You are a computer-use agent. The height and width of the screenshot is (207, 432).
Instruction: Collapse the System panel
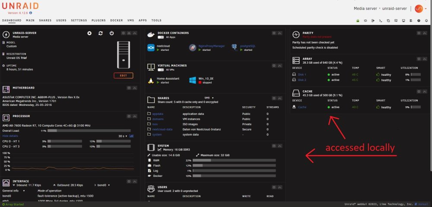280,146
